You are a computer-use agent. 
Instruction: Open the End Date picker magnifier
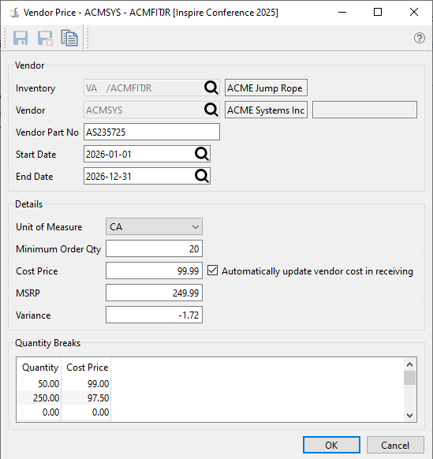click(202, 176)
